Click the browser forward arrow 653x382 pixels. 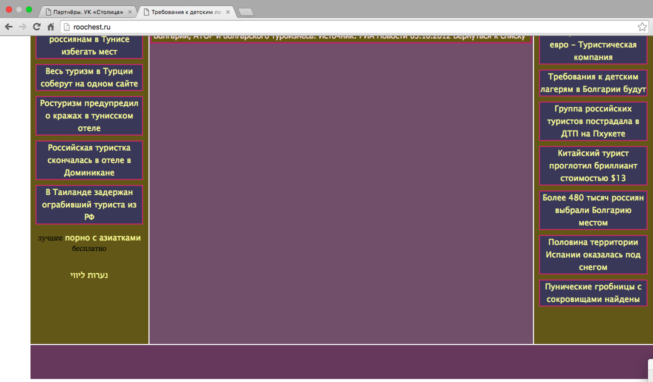tap(22, 27)
